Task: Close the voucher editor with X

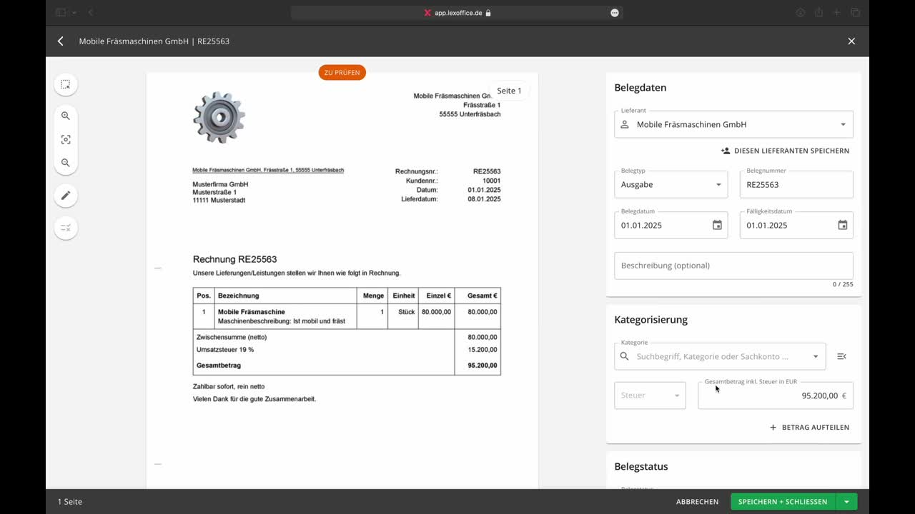Action: point(851,41)
